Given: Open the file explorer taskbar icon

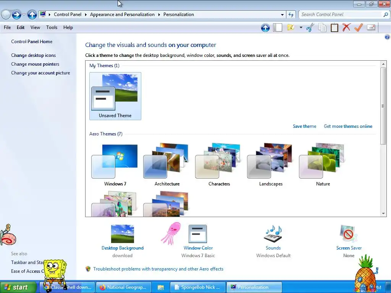Looking at the screenshot, I should [x=161, y=287].
